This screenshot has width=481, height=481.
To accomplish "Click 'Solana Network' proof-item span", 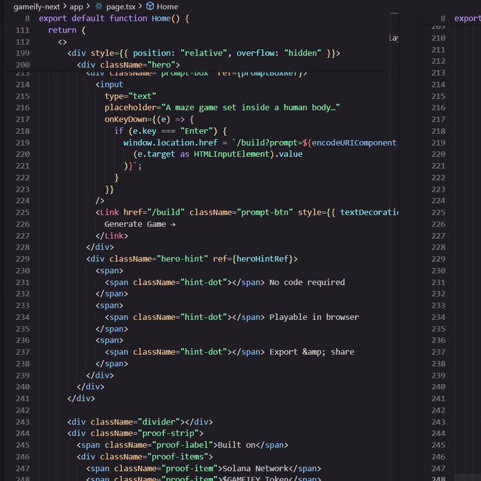I will click(x=204, y=469).
